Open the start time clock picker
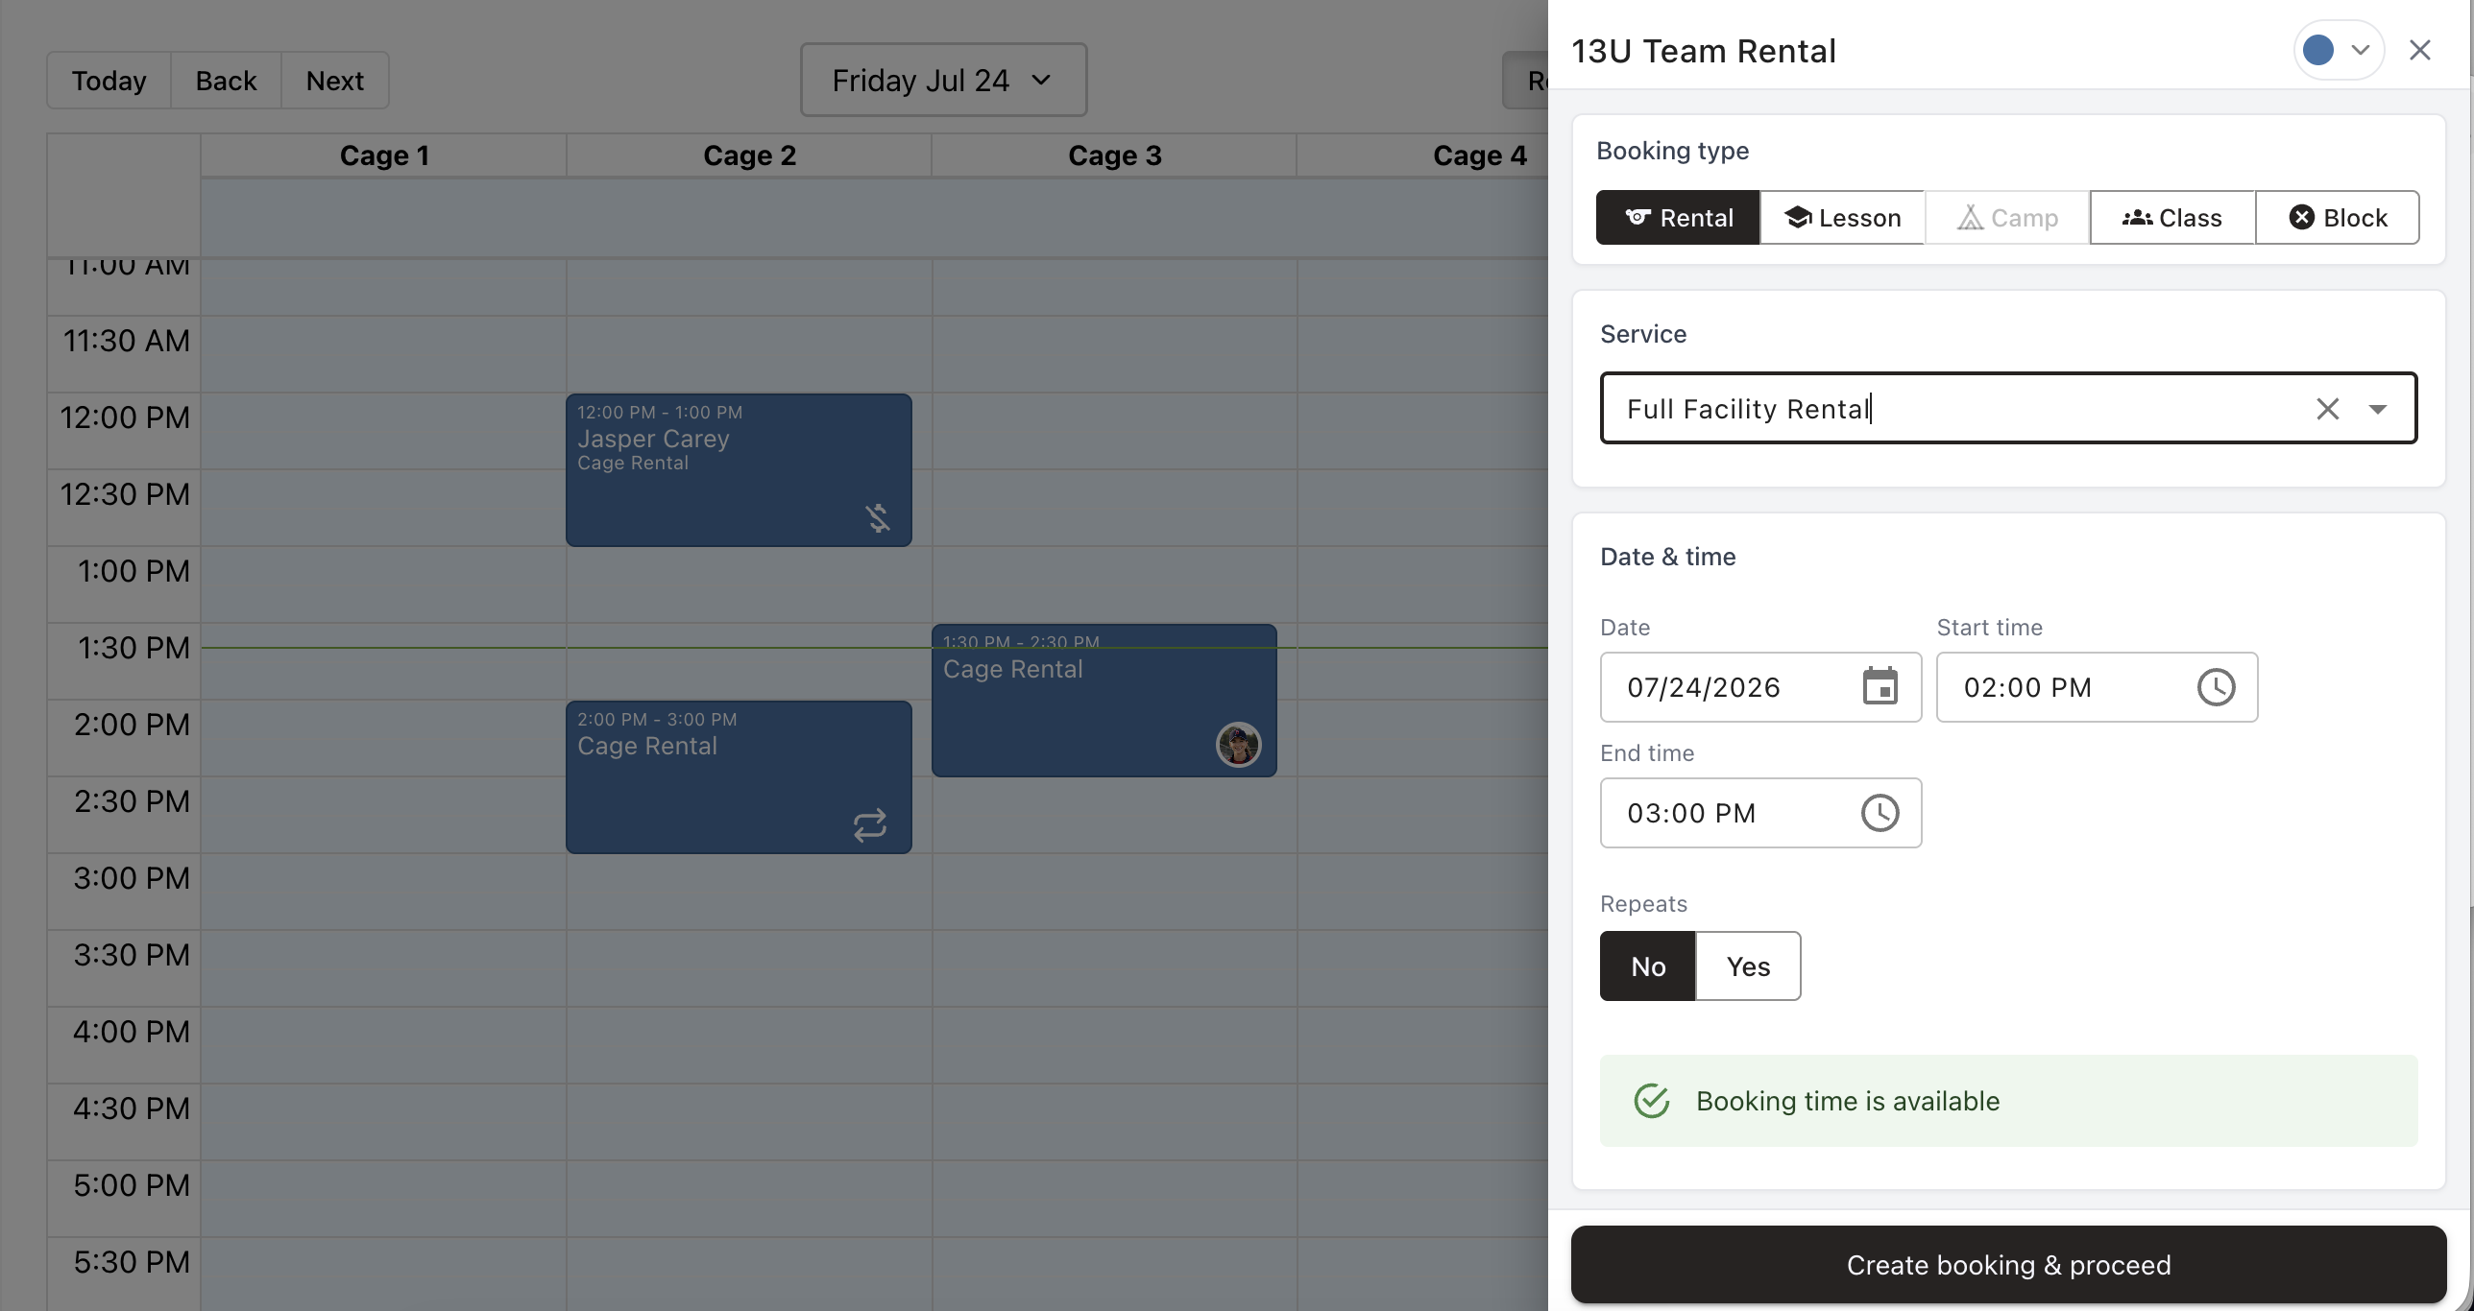 pyautogui.click(x=2216, y=687)
